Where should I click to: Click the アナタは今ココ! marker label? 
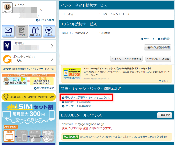point(11,127)
